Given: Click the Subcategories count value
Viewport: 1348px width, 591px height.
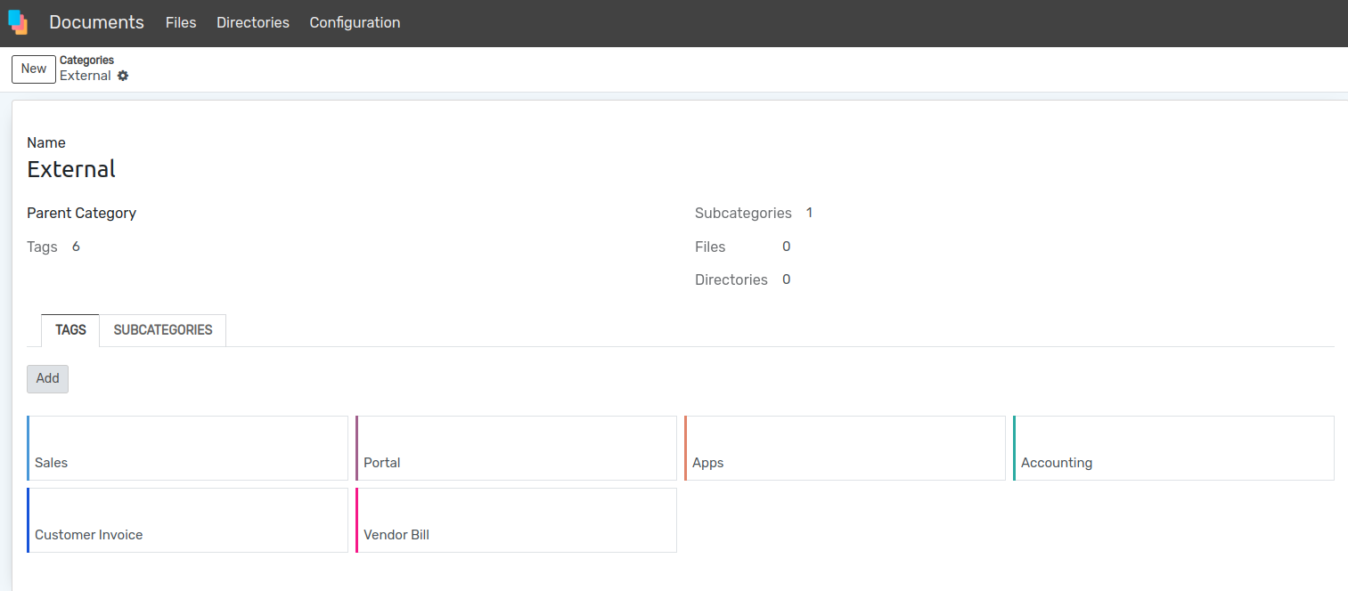Looking at the screenshot, I should click(809, 213).
